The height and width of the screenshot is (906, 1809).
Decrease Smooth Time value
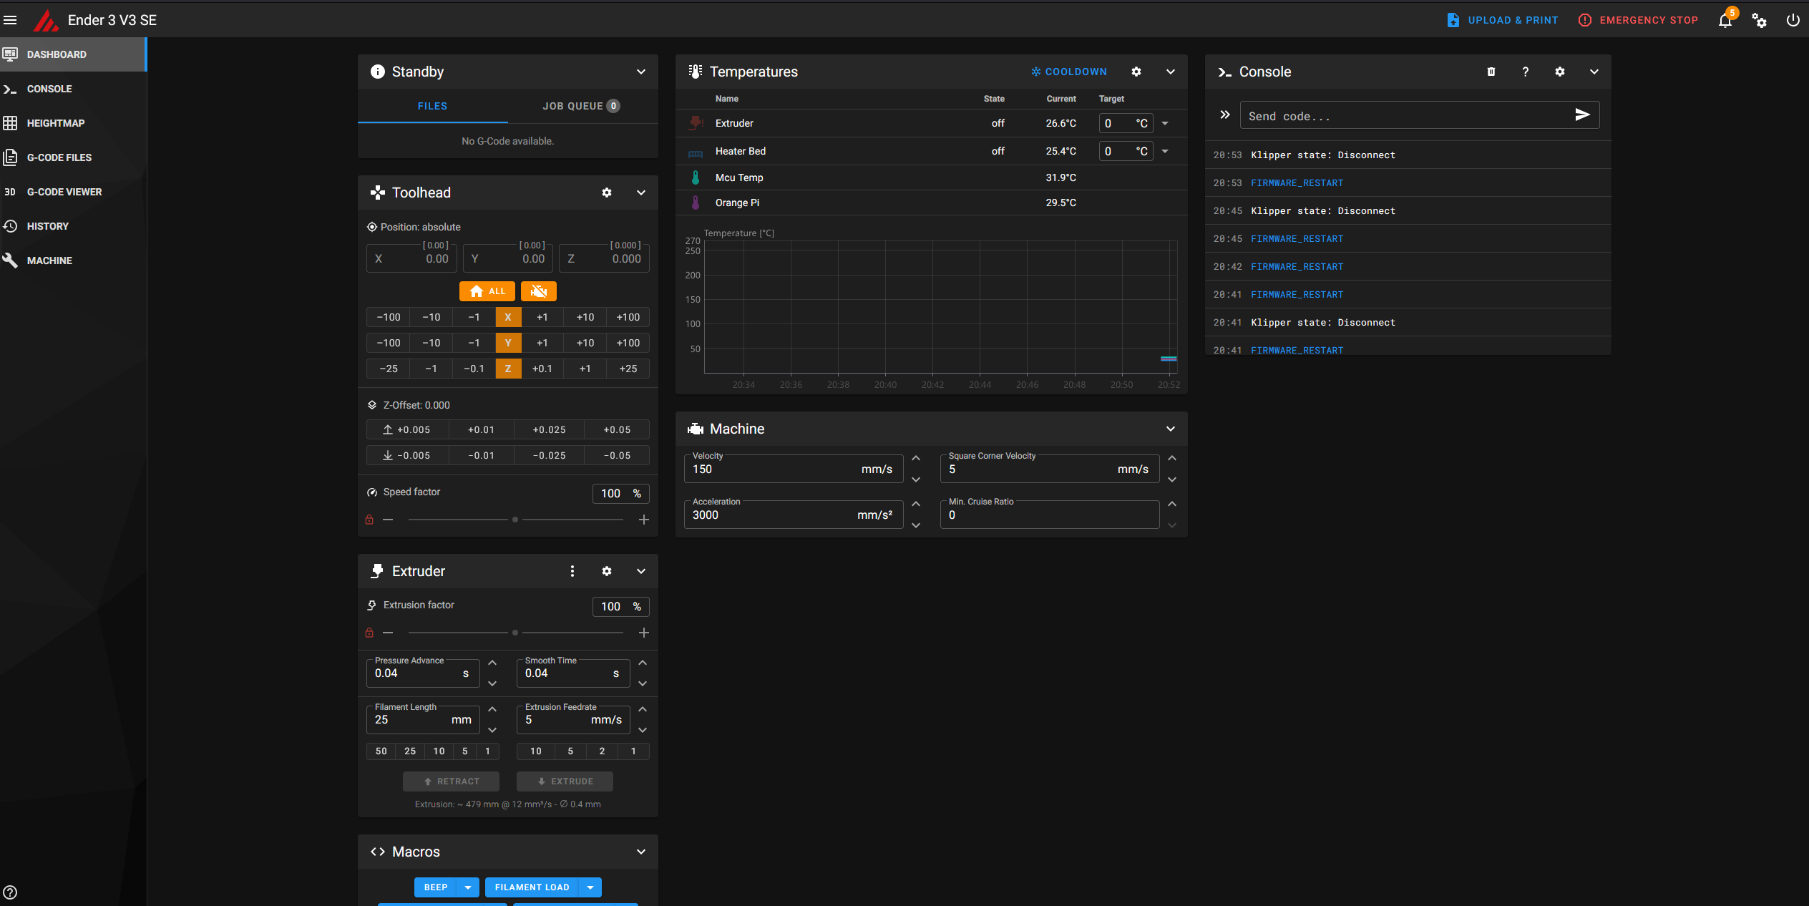click(643, 683)
